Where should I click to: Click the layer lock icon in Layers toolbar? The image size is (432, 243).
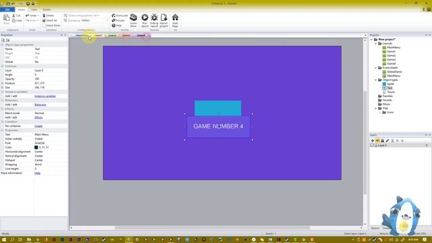pos(383,141)
